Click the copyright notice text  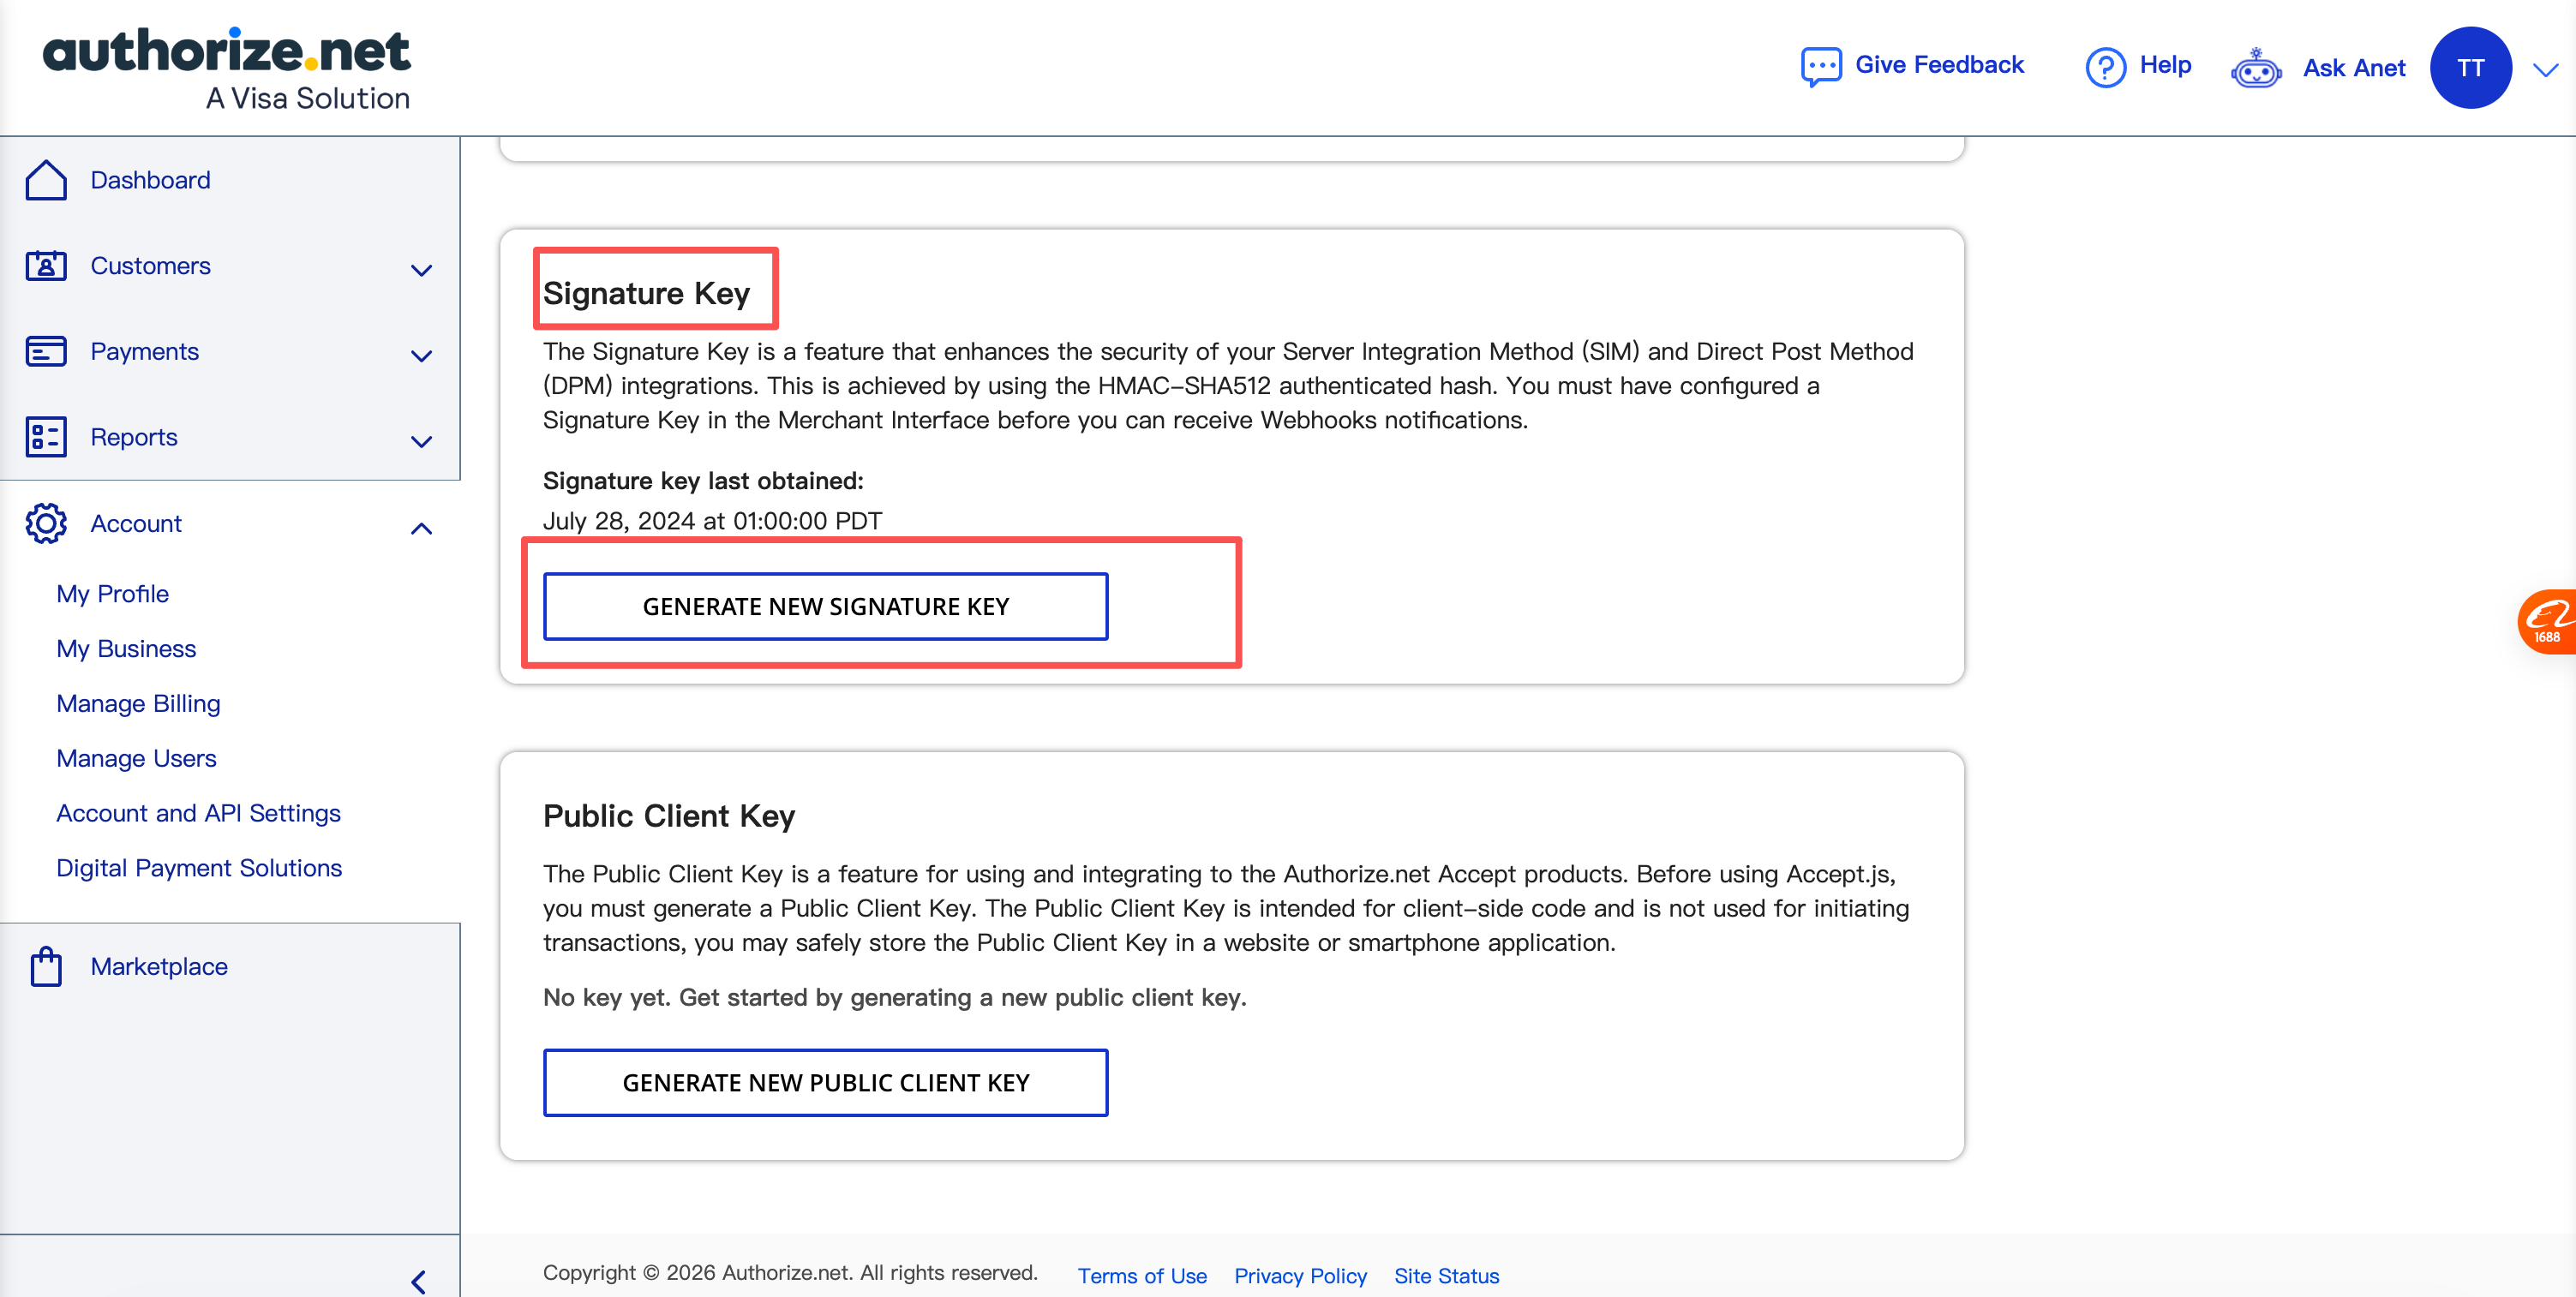coord(790,1273)
